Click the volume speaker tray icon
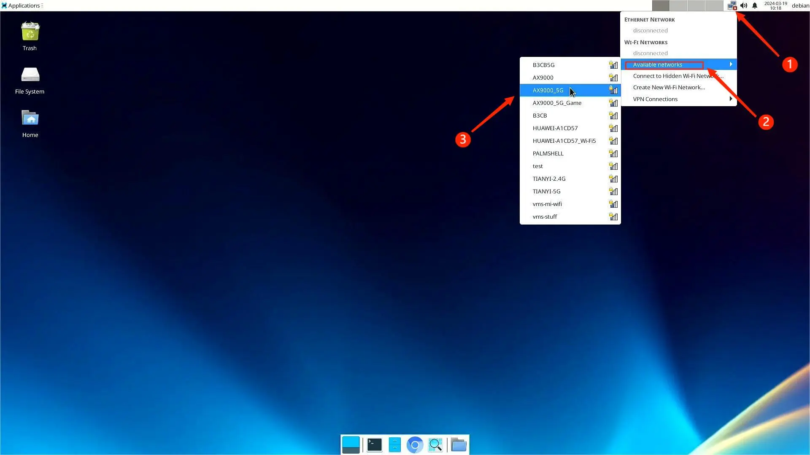This screenshot has height=455, width=810. pos(744,5)
